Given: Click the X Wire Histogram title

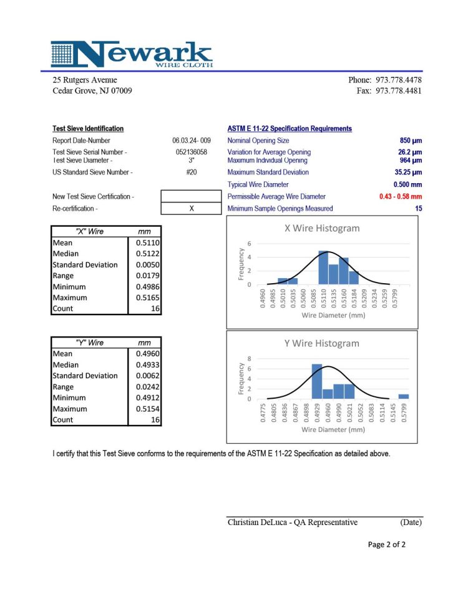Looking at the screenshot, I should 321,228.
